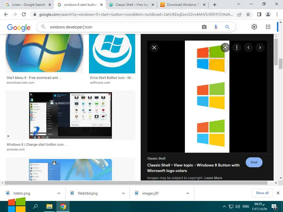The image size is (283, 212).
Task: Switch to Classic Shell tab
Action: 132,5
